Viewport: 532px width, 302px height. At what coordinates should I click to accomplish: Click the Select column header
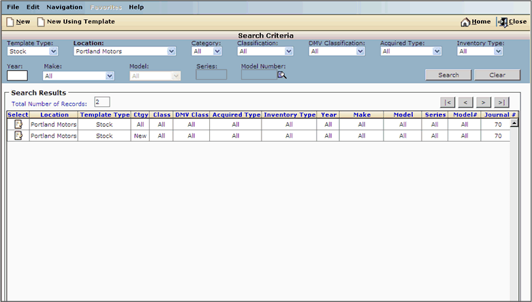coord(18,115)
